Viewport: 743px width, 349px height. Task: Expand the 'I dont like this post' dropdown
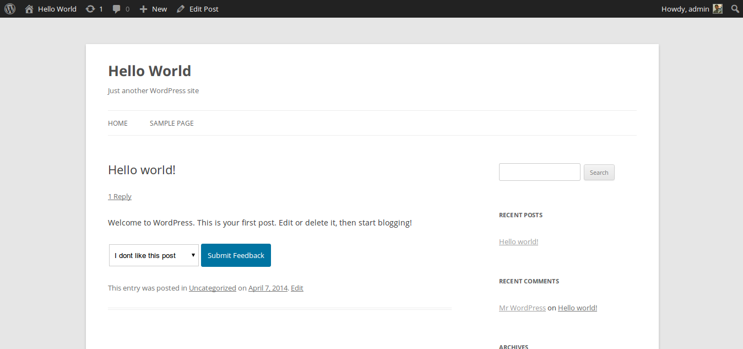click(x=154, y=255)
